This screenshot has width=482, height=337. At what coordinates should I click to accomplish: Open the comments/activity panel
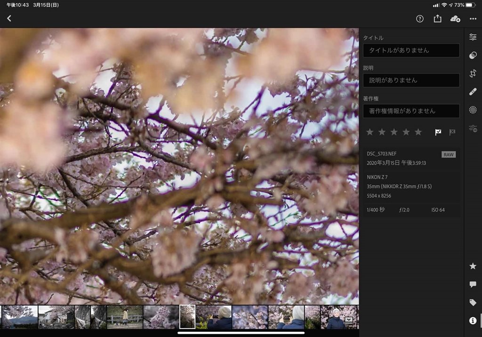(473, 284)
